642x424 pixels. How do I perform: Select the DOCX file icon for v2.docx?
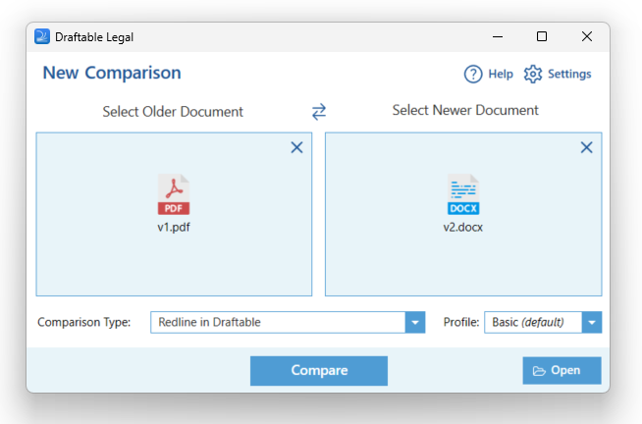463,194
